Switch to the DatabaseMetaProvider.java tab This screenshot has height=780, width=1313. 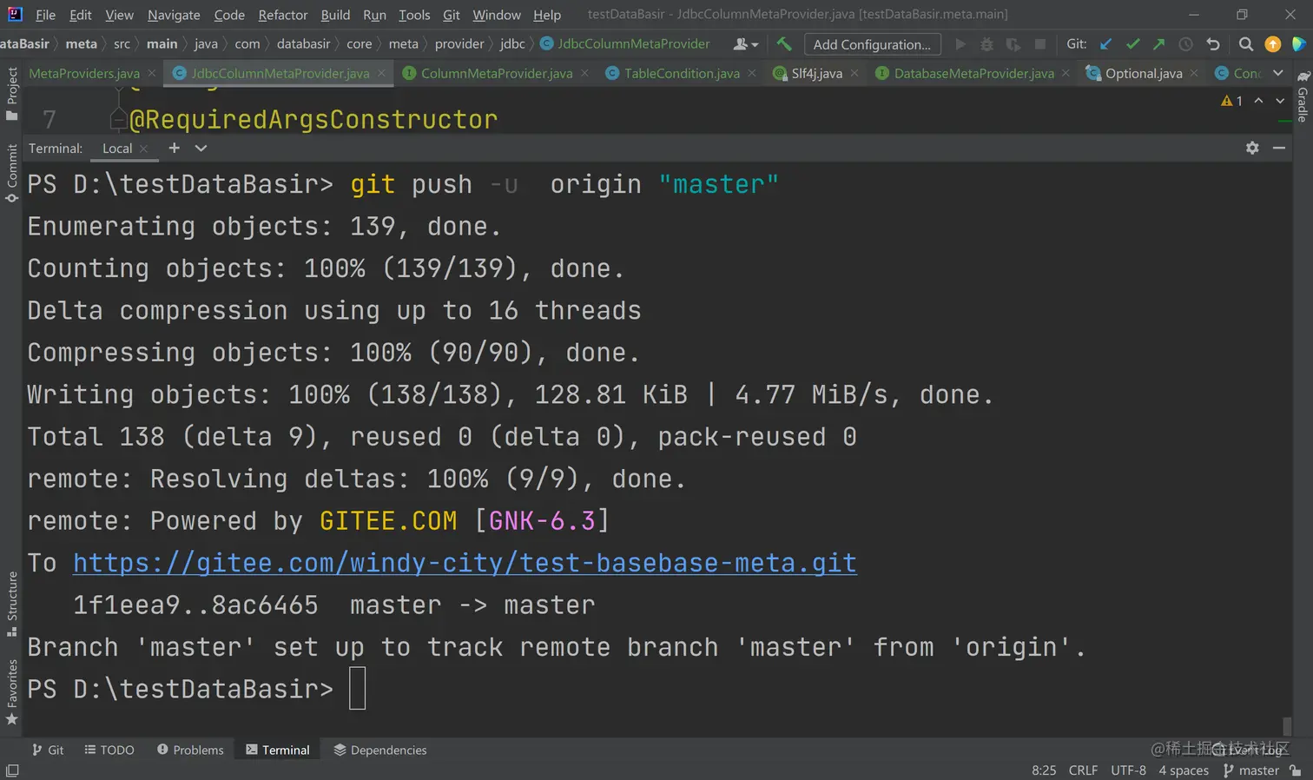pos(973,73)
